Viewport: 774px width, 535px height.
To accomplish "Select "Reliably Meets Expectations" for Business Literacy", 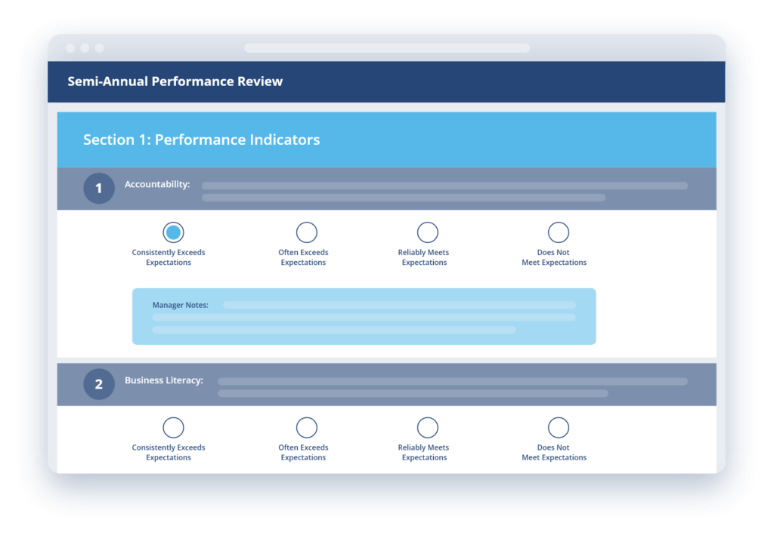I will click(427, 427).
